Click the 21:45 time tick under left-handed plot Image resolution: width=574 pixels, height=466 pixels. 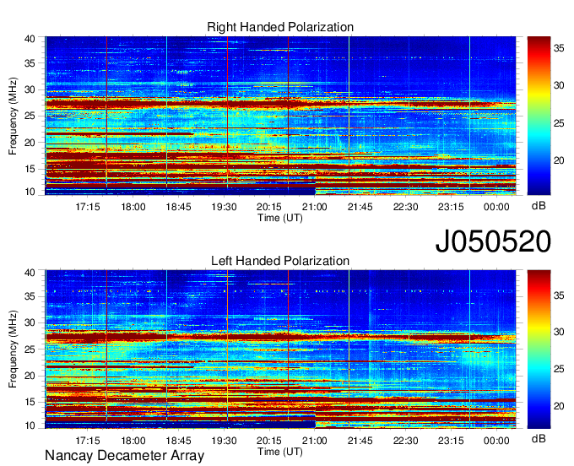coord(360,441)
